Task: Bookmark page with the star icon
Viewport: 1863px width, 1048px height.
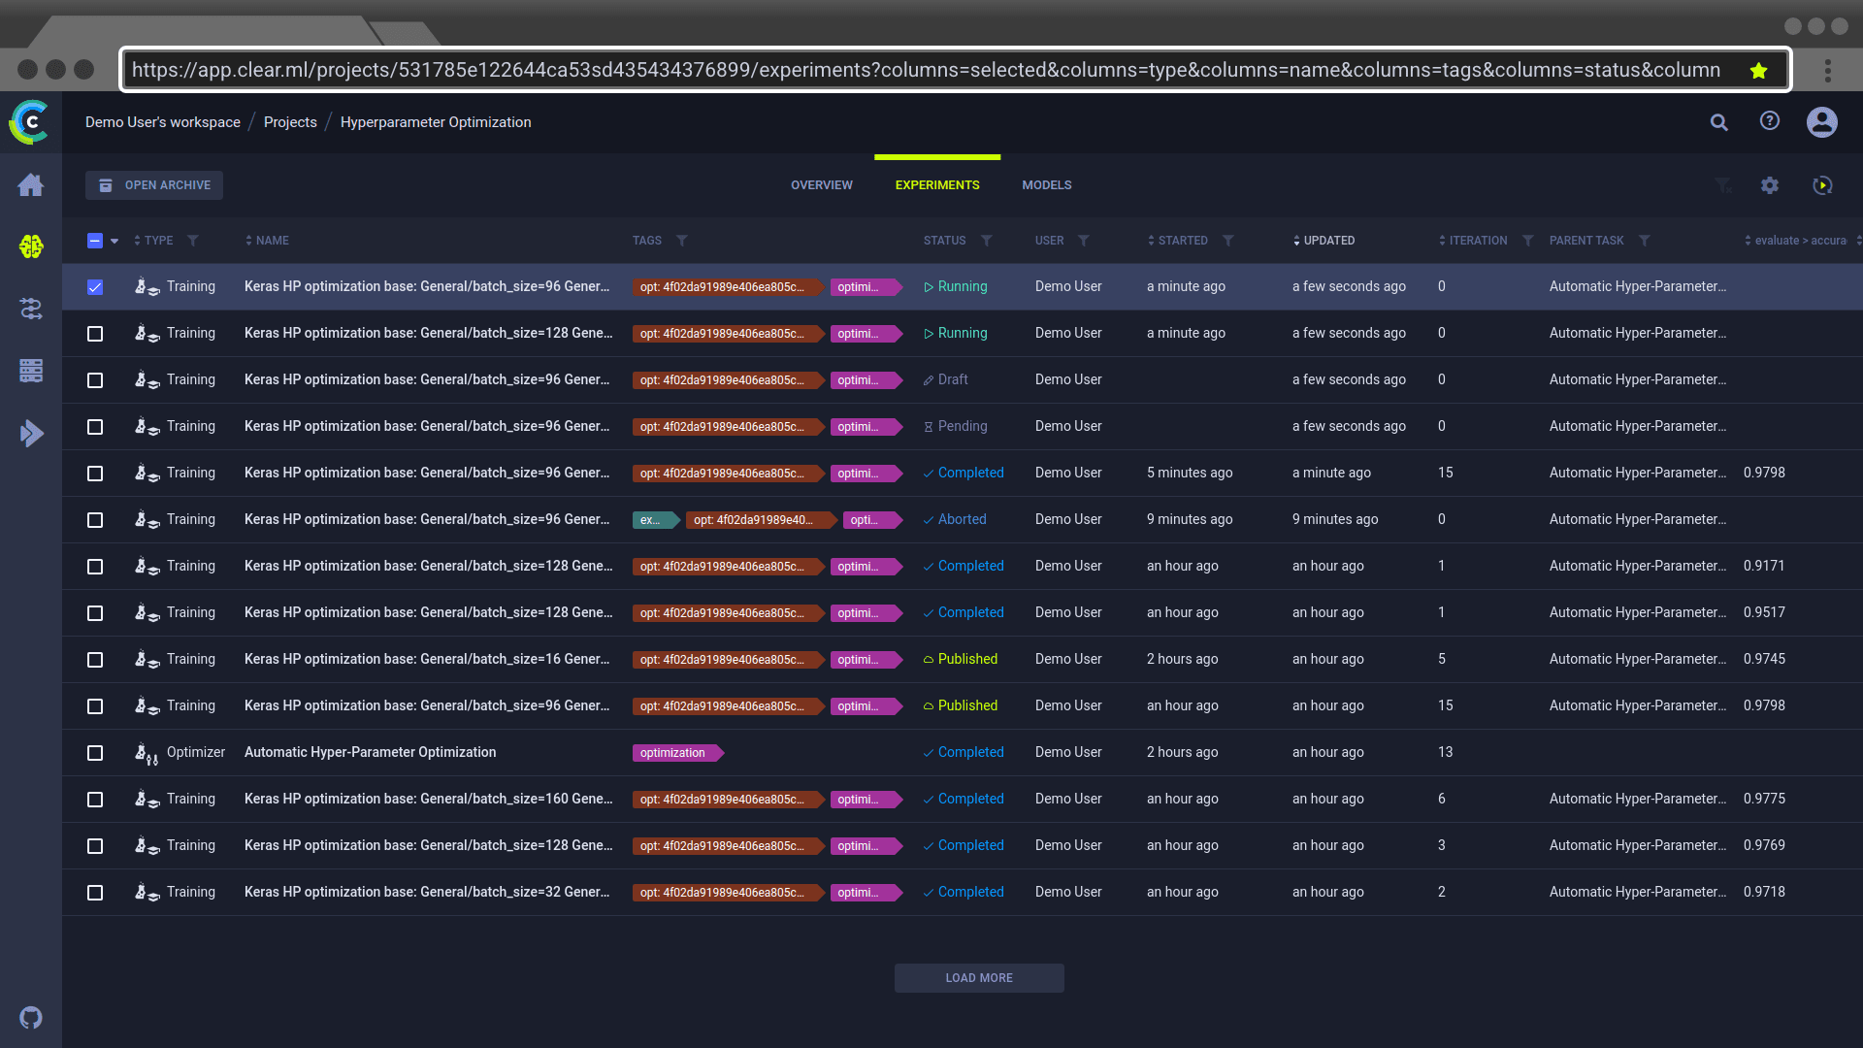Action: [x=1758, y=70]
